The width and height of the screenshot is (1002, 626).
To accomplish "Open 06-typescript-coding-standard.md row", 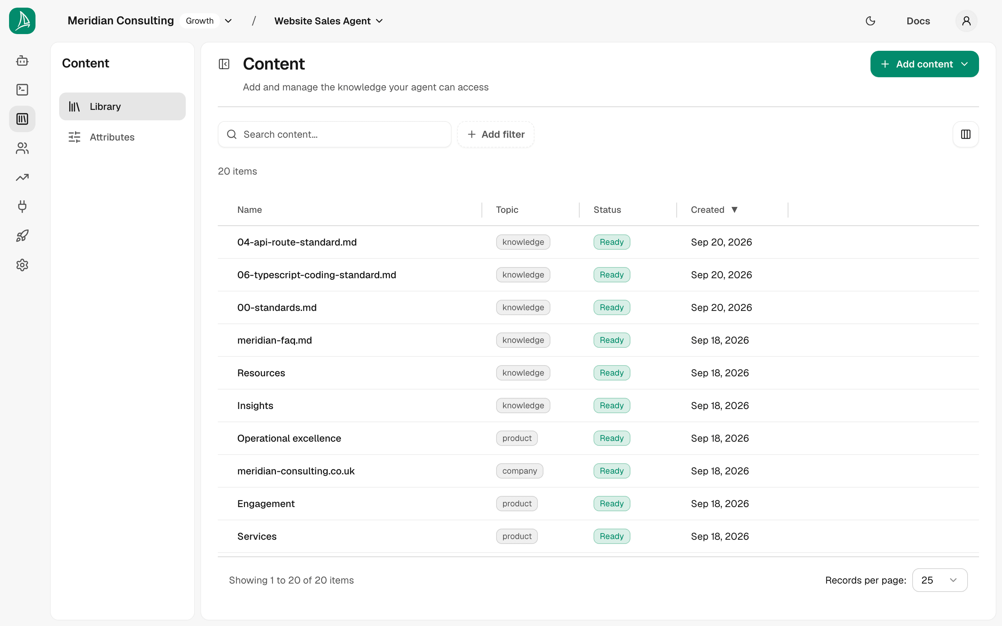I will pyautogui.click(x=598, y=275).
